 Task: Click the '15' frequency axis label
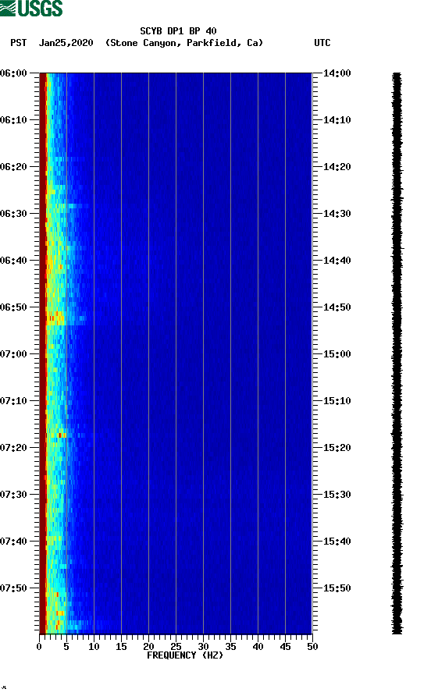pyautogui.click(x=121, y=646)
